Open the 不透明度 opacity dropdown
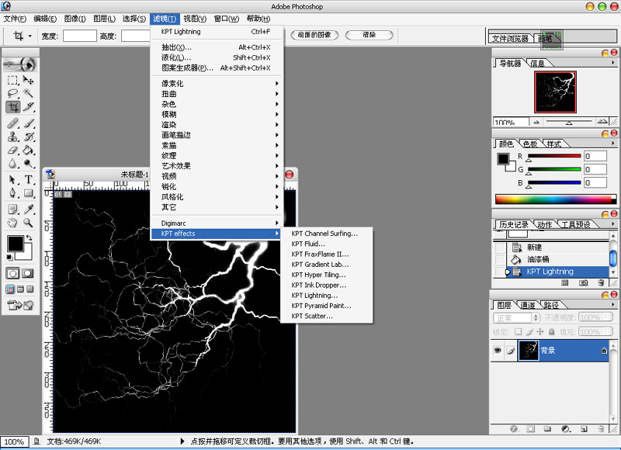Viewport: 621px width, 450px height. click(x=596, y=317)
